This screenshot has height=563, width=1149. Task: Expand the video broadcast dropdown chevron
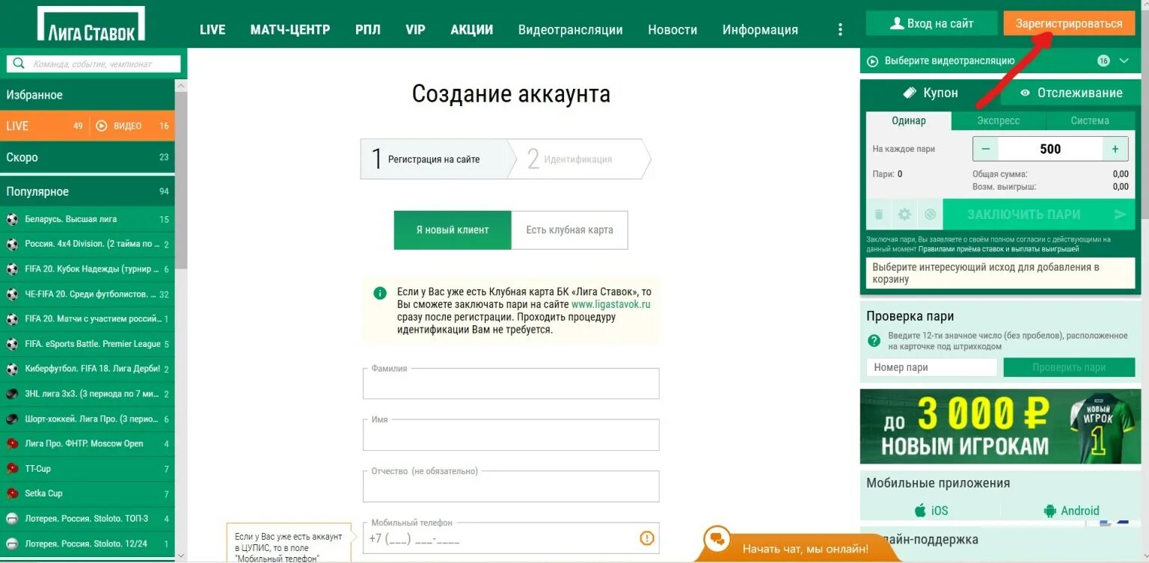coord(1124,61)
